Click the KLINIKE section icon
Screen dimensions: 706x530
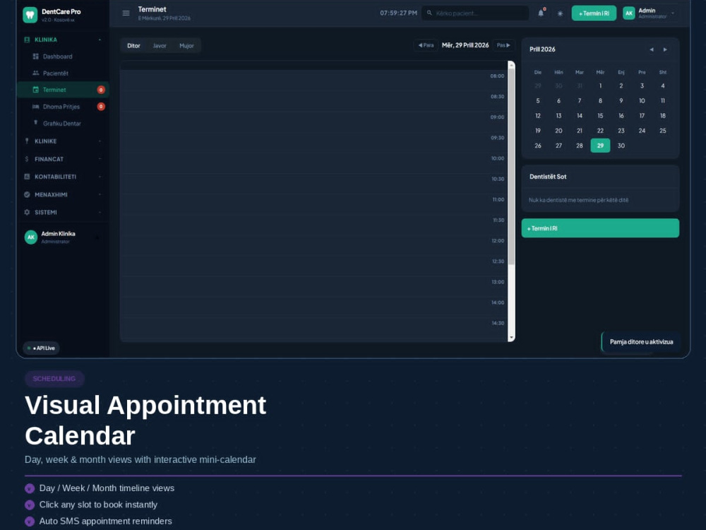[27, 141]
